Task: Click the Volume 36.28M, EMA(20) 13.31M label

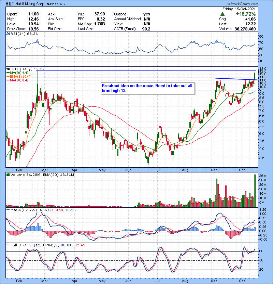Action: [x=42, y=175]
